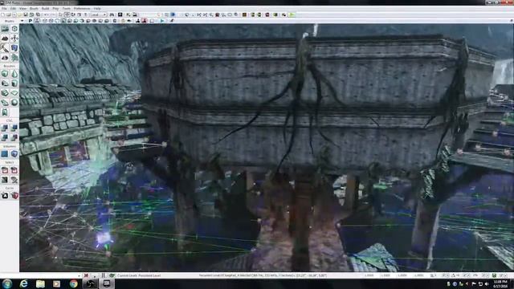Open Landscape editing mode

pos(5,57)
